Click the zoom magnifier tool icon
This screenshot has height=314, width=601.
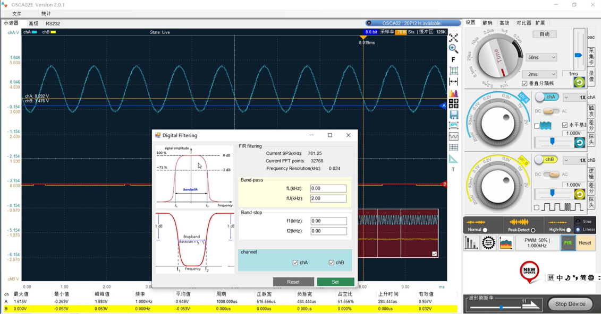tap(453, 49)
